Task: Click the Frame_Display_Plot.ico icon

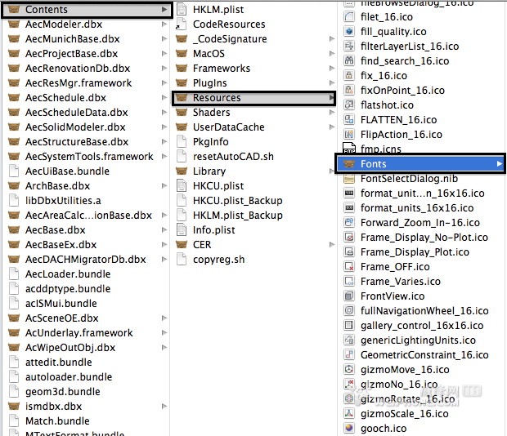Action: (x=349, y=252)
